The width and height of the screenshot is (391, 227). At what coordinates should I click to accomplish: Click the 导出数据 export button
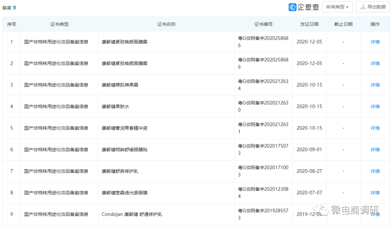[373, 7]
